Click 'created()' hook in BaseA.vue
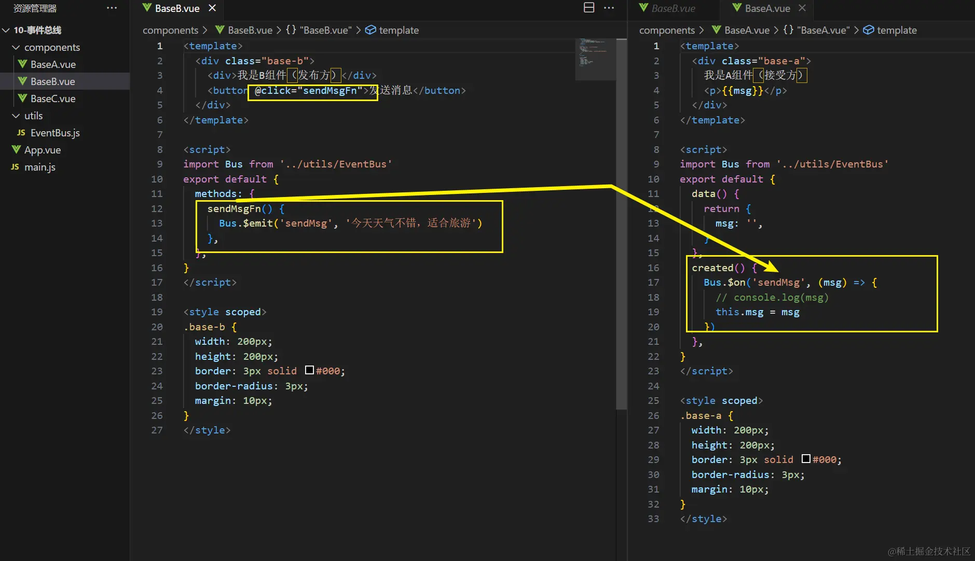This screenshot has height=561, width=975. click(718, 268)
